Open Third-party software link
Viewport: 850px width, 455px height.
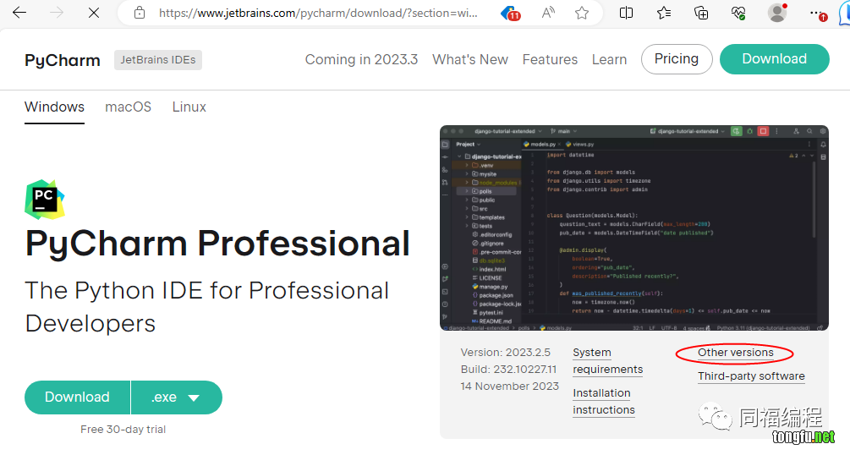point(751,376)
